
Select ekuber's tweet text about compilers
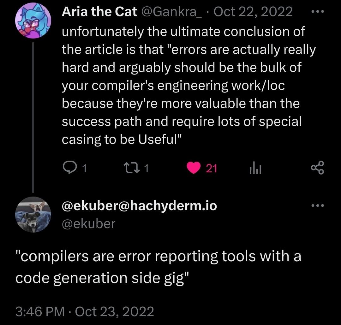click(158, 267)
